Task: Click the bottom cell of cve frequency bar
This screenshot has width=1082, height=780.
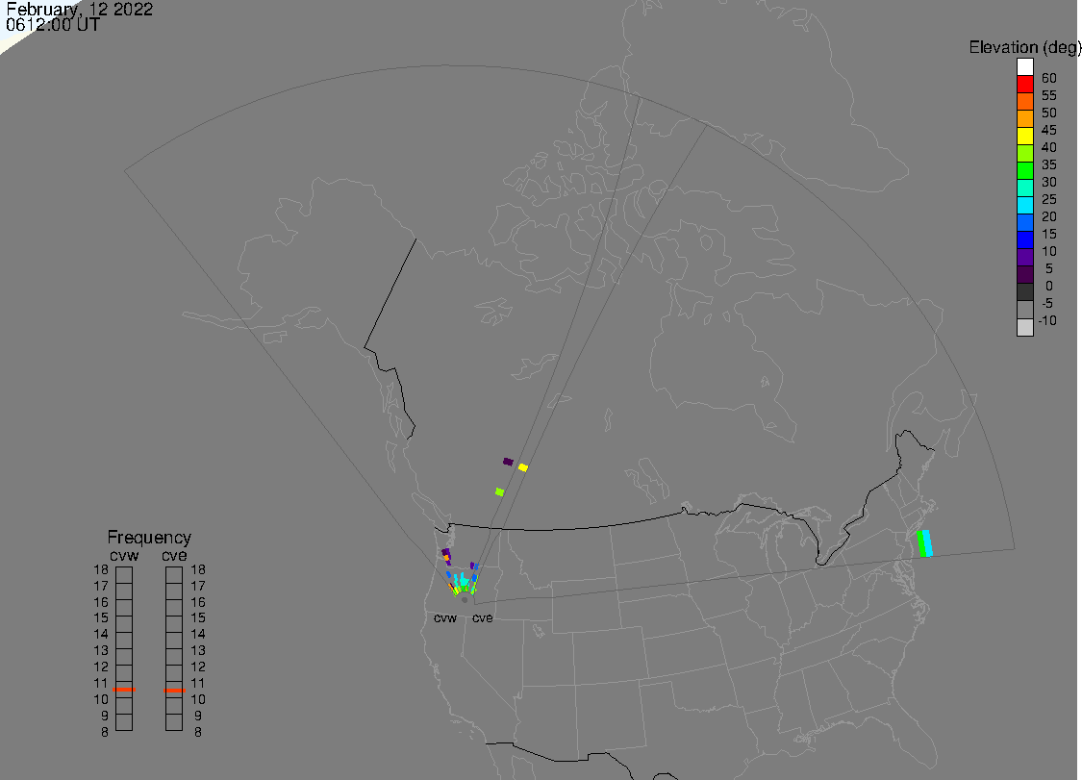Action: pos(174,722)
